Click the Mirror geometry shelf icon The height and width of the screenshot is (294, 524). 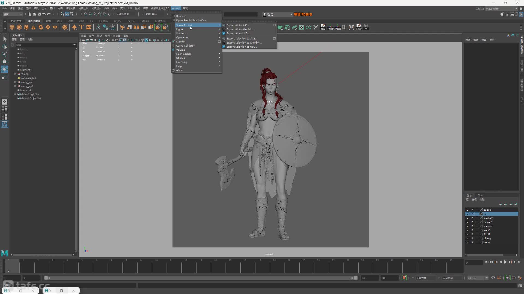point(136,27)
